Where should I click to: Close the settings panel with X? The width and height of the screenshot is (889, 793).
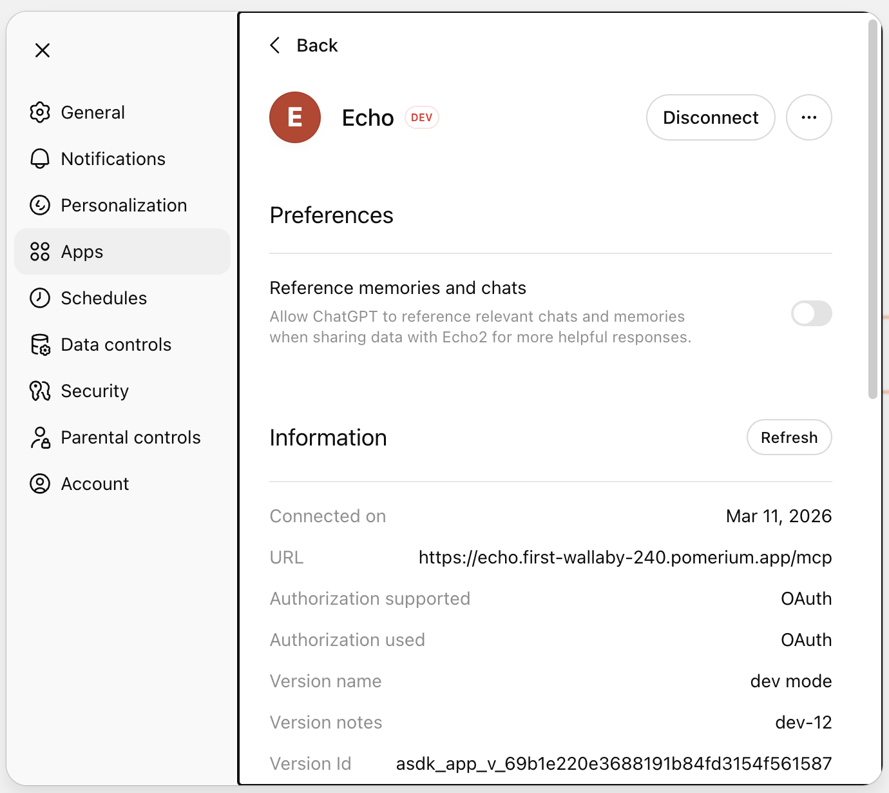(x=43, y=50)
